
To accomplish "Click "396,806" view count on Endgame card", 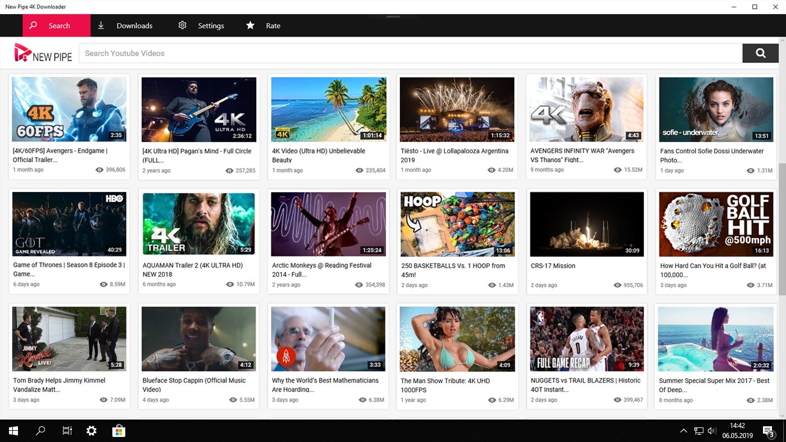I will (x=116, y=170).
